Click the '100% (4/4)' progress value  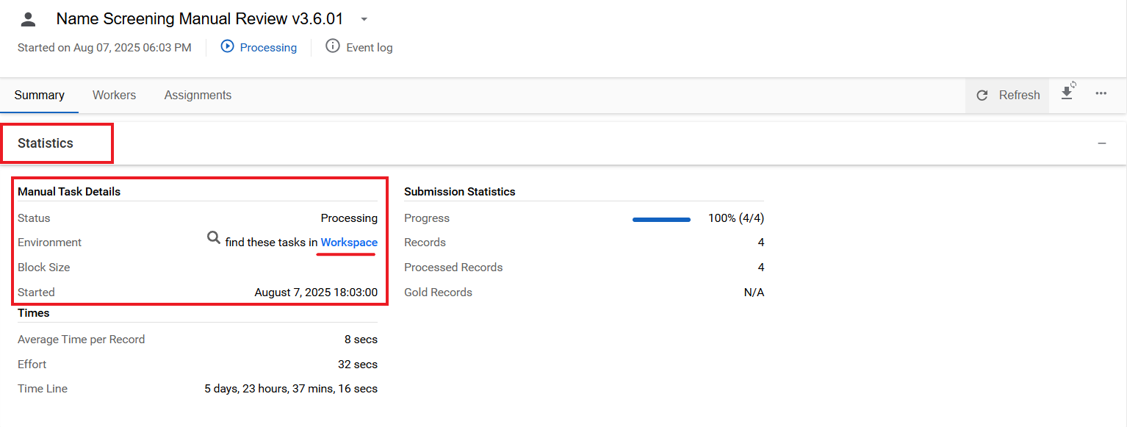click(736, 218)
